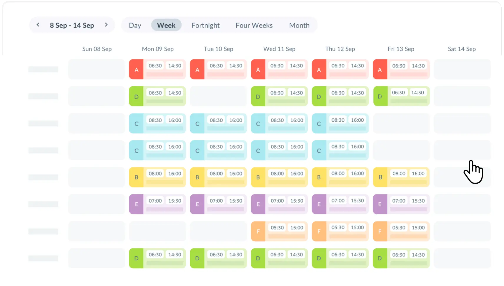Click start time 05:30 on Thu 12 Sep shift
Screen dimensions: 504x286
pos(338,228)
